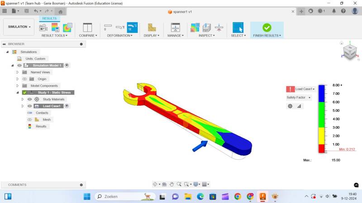Collapse the Study 1 - Static Stress node
This screenshot has width=362, height=203.
coord(18,92)
